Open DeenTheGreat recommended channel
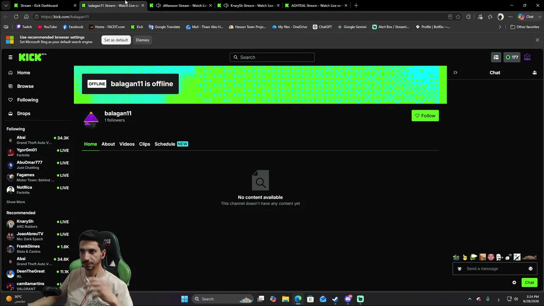544x306 pixels. tap(37, 274)
